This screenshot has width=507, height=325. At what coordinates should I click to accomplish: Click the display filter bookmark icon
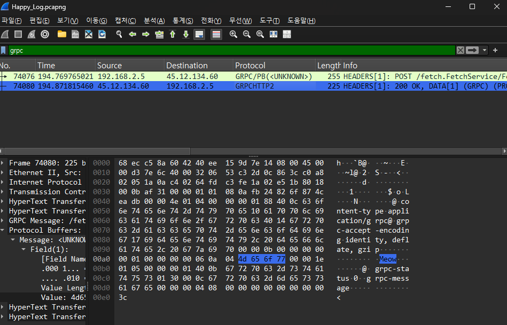(4, 50)
